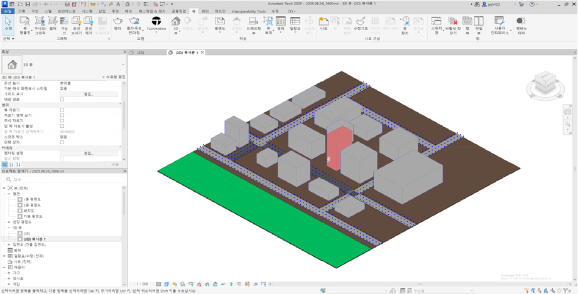Switch to 관리 ribbon tab
578x294 pixels.
(x=205, y=11)
